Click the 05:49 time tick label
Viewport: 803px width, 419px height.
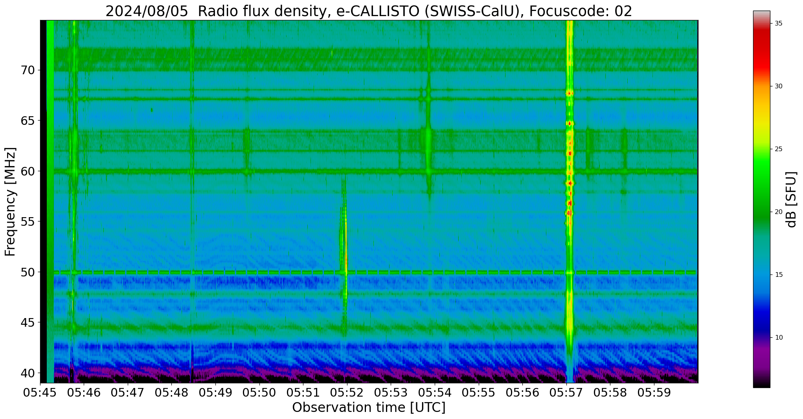coord(216,392)
